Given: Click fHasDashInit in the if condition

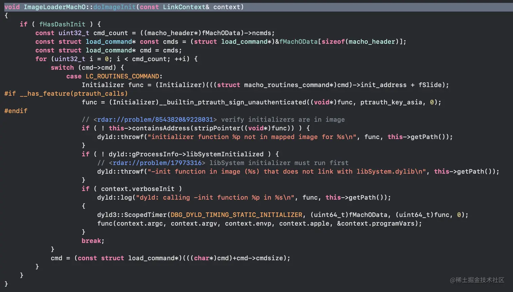Looking at the screenshot, I should pyautogui.click(x=62, y=24).
